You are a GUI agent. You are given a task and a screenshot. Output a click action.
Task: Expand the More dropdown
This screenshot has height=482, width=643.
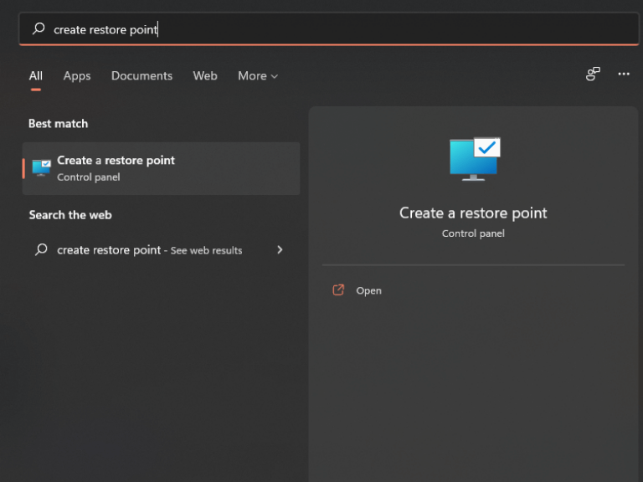pos(258,76)
